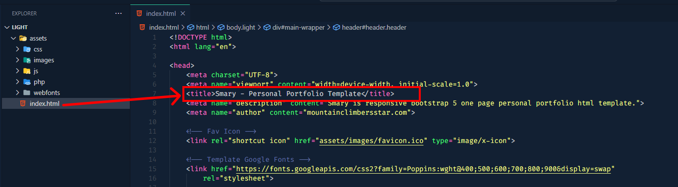Screen dimensions: 678x187
Task: Click div#main-wrapper in the breadcrumb
Action: [x=298, y=27]
